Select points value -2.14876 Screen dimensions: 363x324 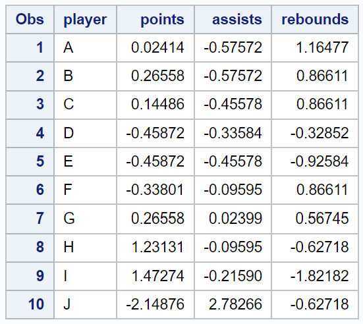(x=155, y=304)
